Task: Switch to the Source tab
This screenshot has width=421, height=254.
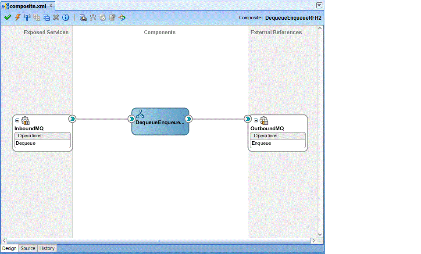Action: pyautogui.click(x=28, y=248)
